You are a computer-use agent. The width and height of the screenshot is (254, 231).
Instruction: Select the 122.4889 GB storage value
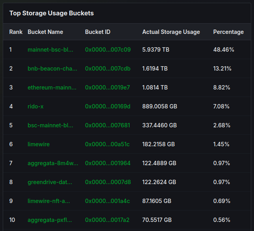(x=159, y=163)
